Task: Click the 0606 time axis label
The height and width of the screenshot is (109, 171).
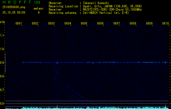Action: tap(100, 23)
